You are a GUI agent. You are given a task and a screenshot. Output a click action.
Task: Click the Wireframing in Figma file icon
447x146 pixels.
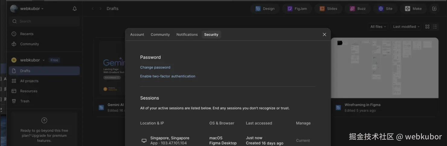tap(338, 108)
